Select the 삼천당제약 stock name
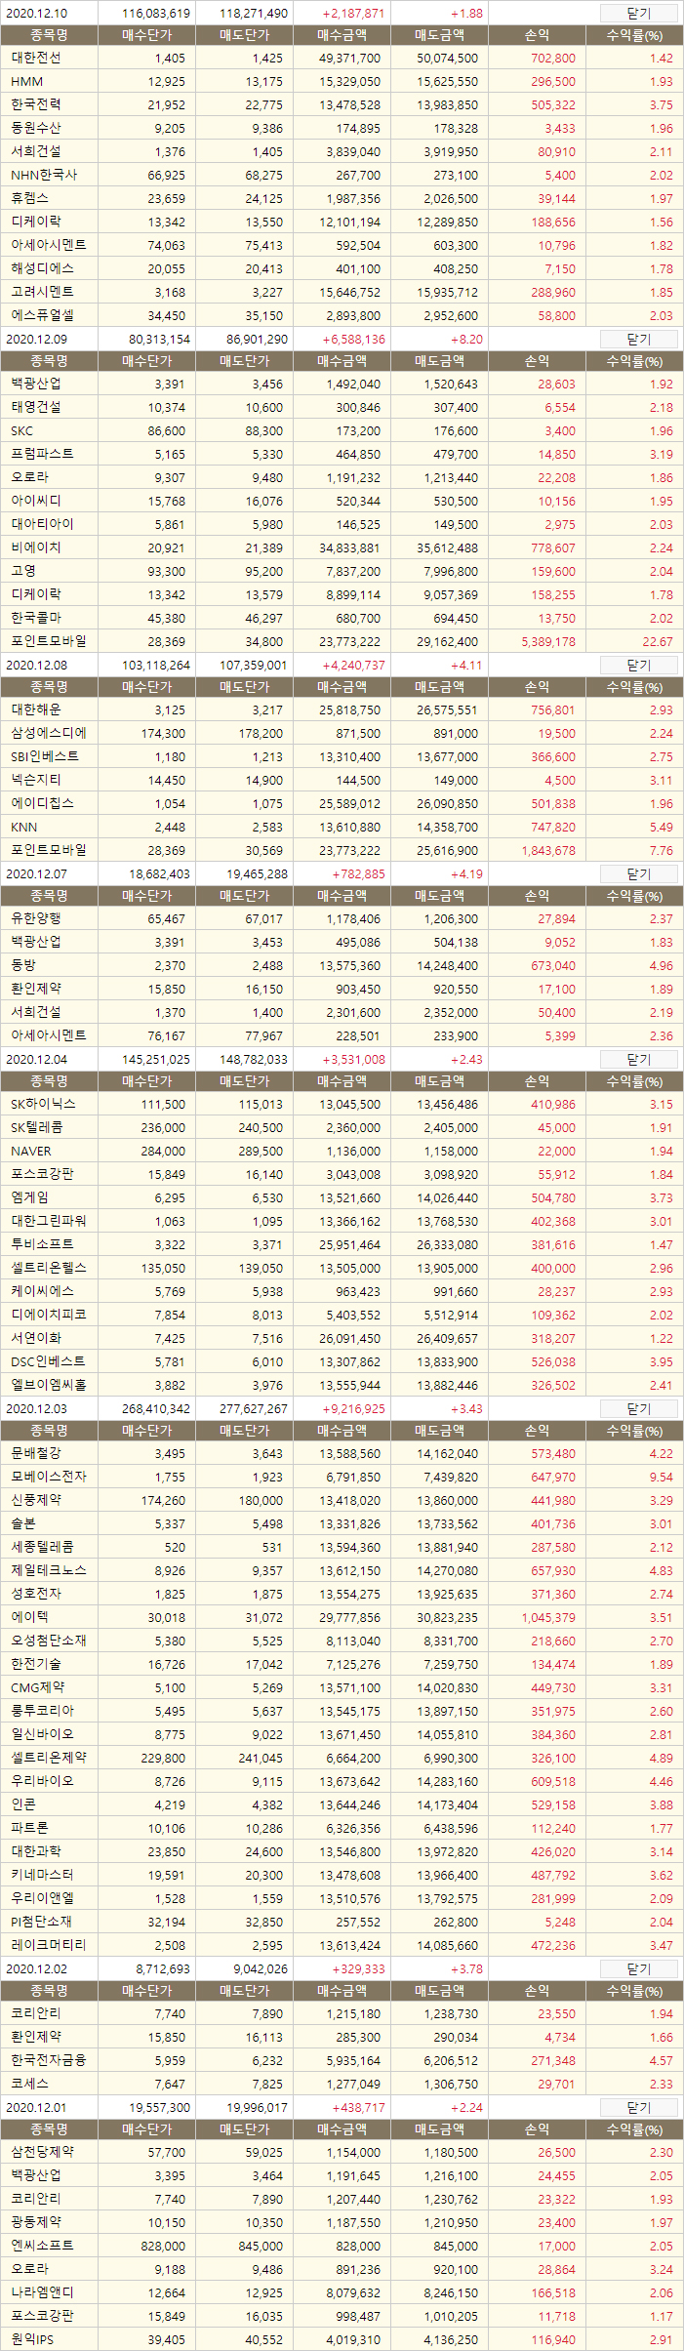684x2351 pixels. (x=42, y=2152)
